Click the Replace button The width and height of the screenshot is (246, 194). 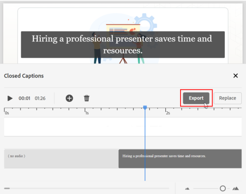(x=228, y=98)
